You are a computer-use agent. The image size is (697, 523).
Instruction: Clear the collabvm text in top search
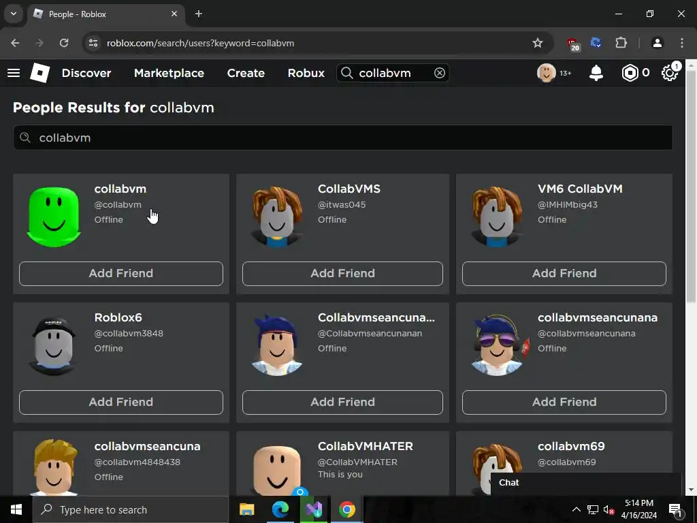click(x=440, y=73)
